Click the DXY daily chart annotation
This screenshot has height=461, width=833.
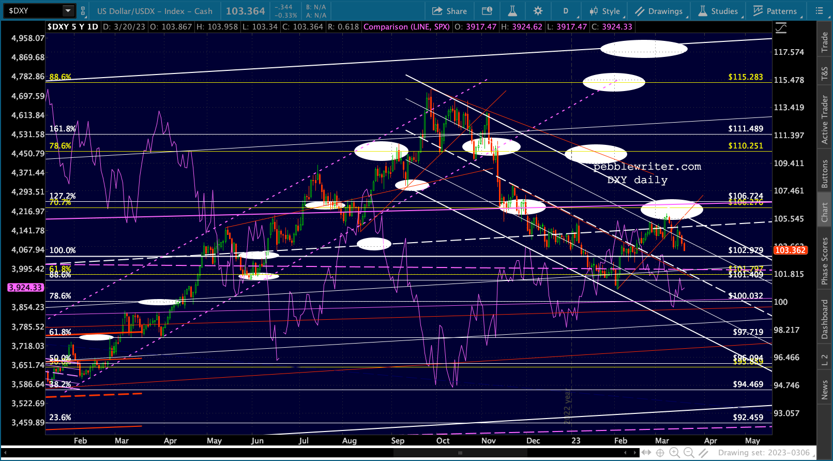[x=637, y=180]
